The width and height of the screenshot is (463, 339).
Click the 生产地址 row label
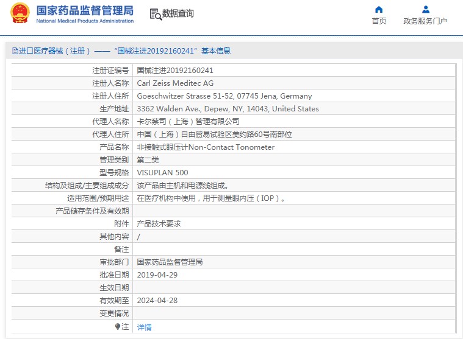114,109
